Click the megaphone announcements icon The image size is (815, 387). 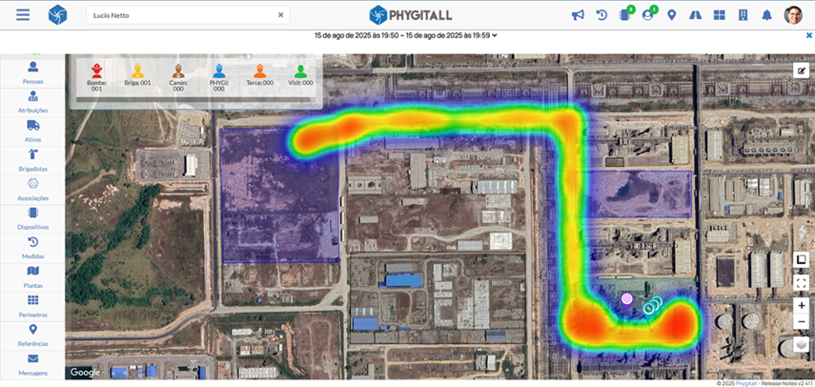(578, 15)
